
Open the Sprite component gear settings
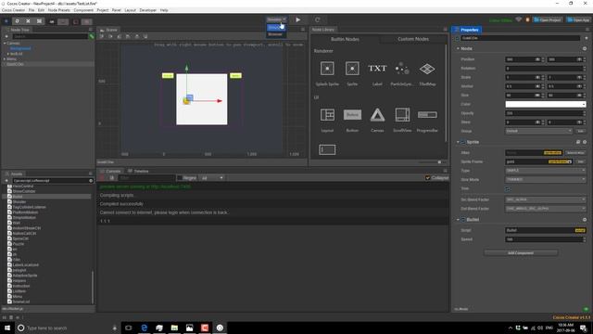click(585, 142)
